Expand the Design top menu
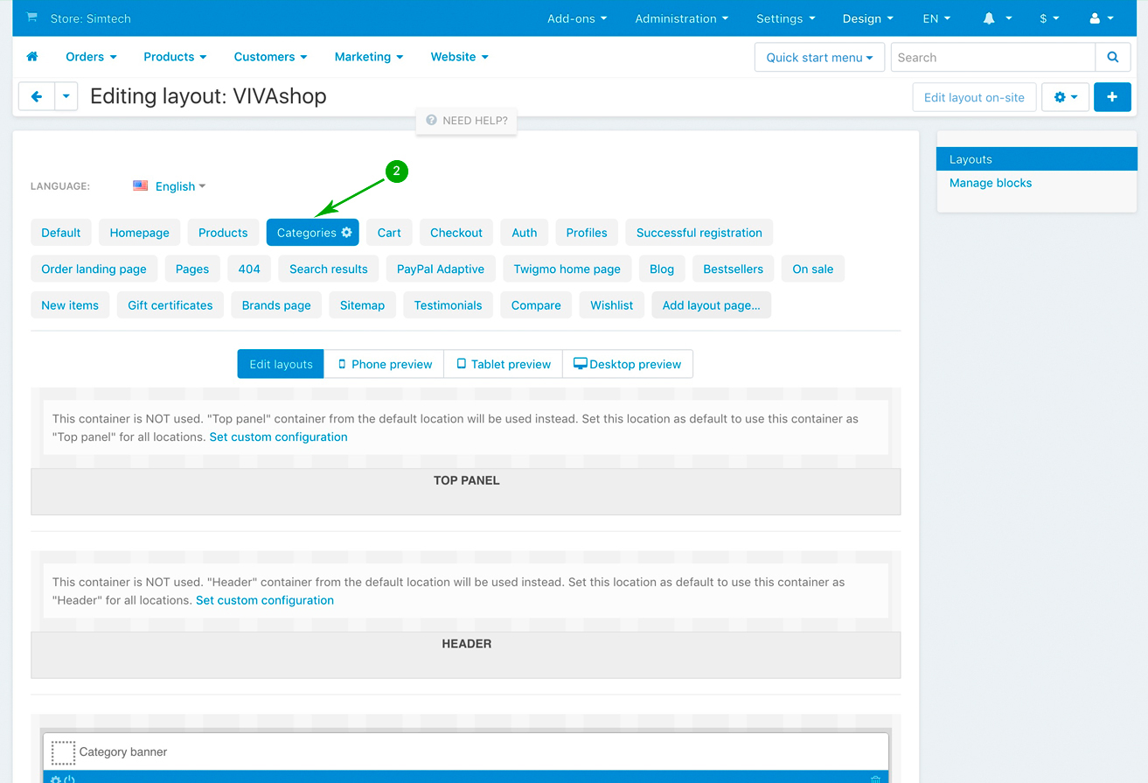Viewport: 1148px width, 783px height. coord(867,18)
